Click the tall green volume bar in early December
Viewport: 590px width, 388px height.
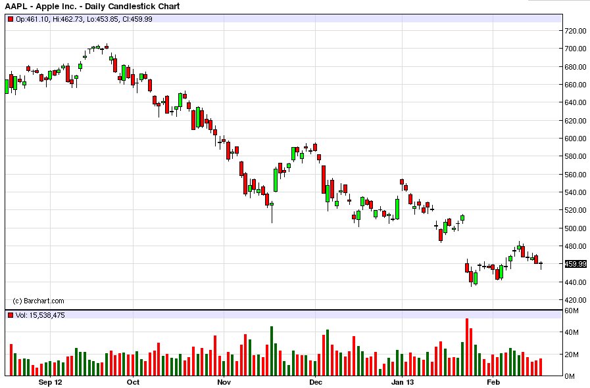(328, 353)
